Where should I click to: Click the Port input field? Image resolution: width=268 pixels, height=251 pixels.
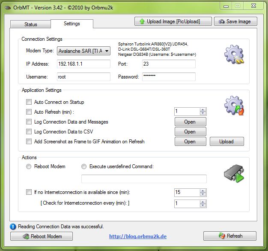169,64
